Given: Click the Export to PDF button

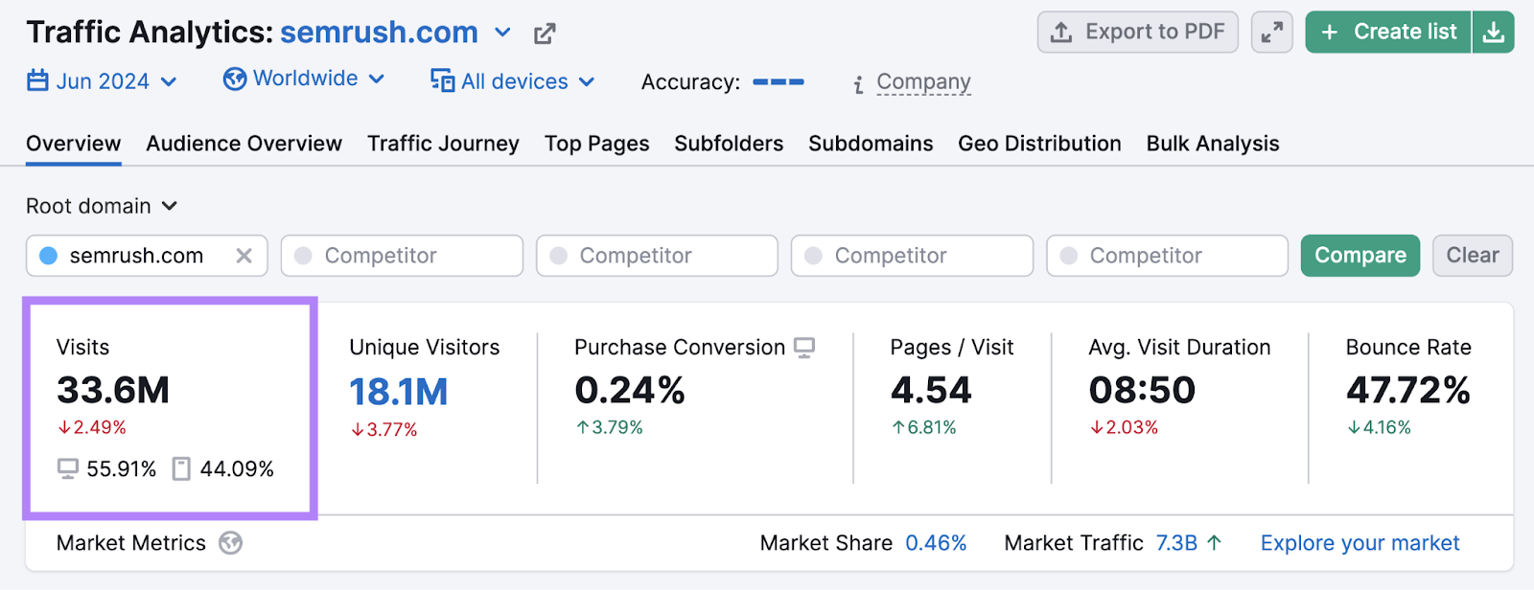Looking at the screenshot, I should [1137, 33].
